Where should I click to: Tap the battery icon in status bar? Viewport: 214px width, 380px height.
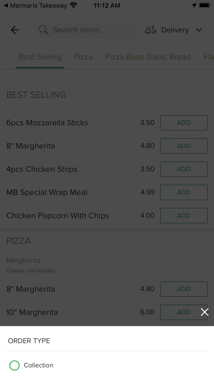pos(204,5)
